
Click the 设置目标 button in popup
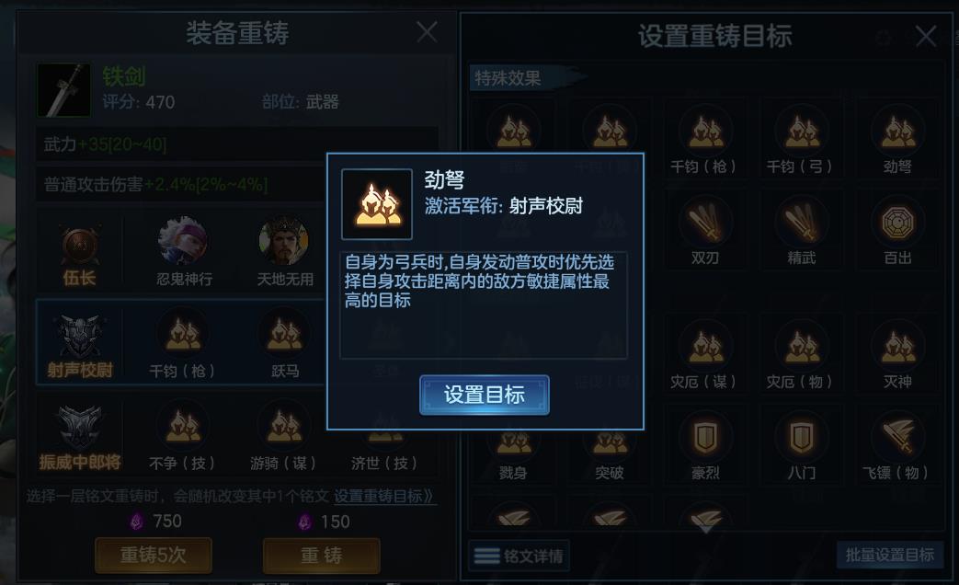coord(484,395)
